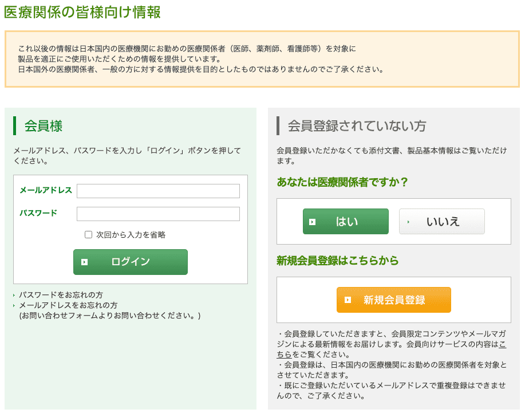Enable 次回から入力を省略 checkbox
The height and width of the screenshot is (413, 525).
(x=89, y=234)
